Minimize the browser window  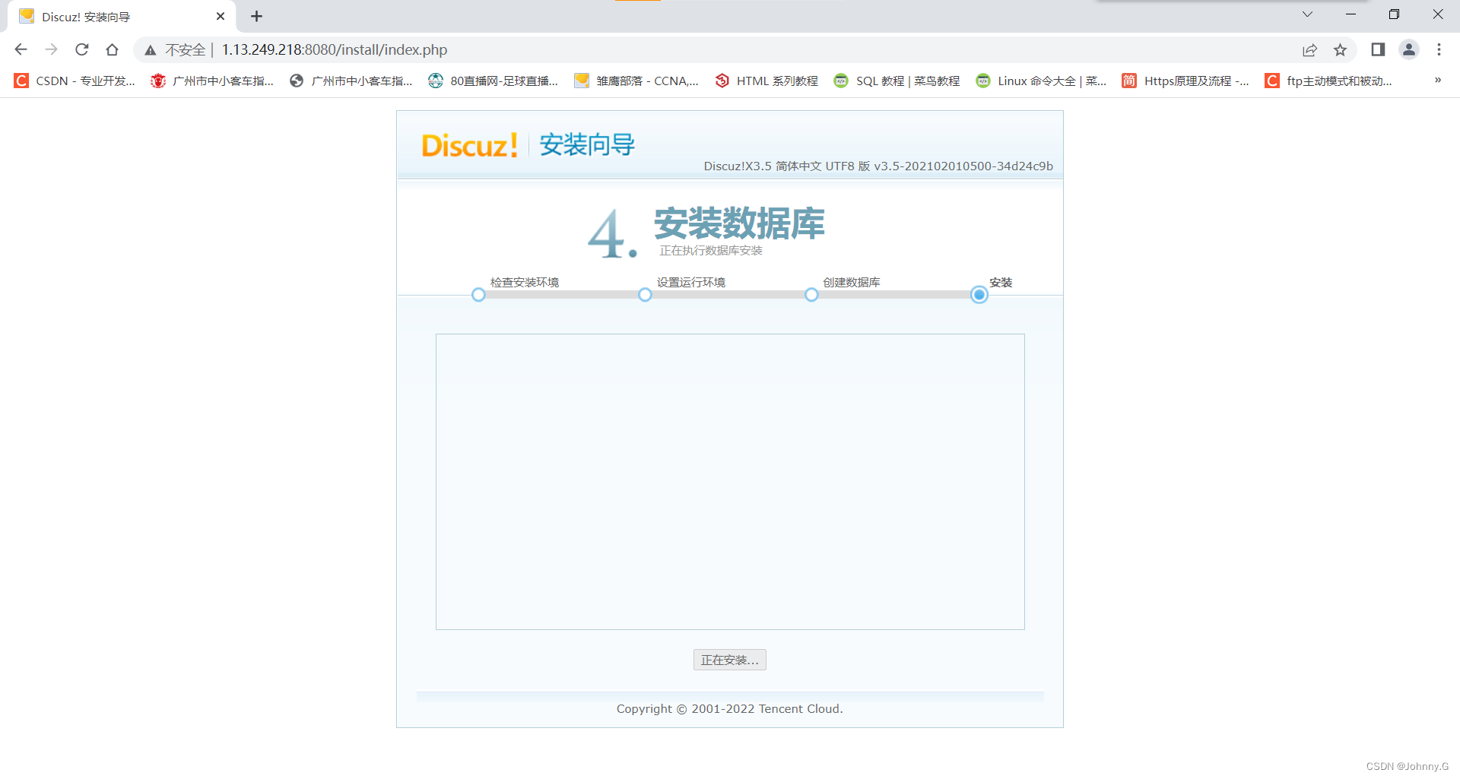[1350, 14]
